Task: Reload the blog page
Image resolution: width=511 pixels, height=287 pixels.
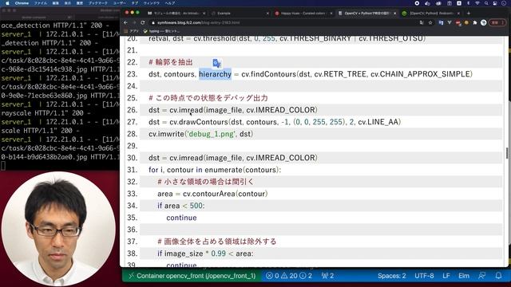Action: 143,23
